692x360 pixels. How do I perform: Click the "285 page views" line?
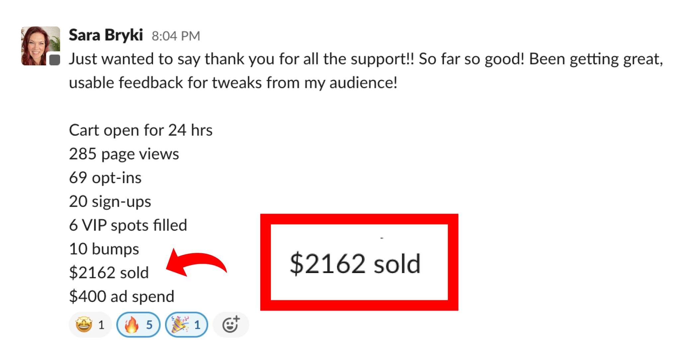124,154
